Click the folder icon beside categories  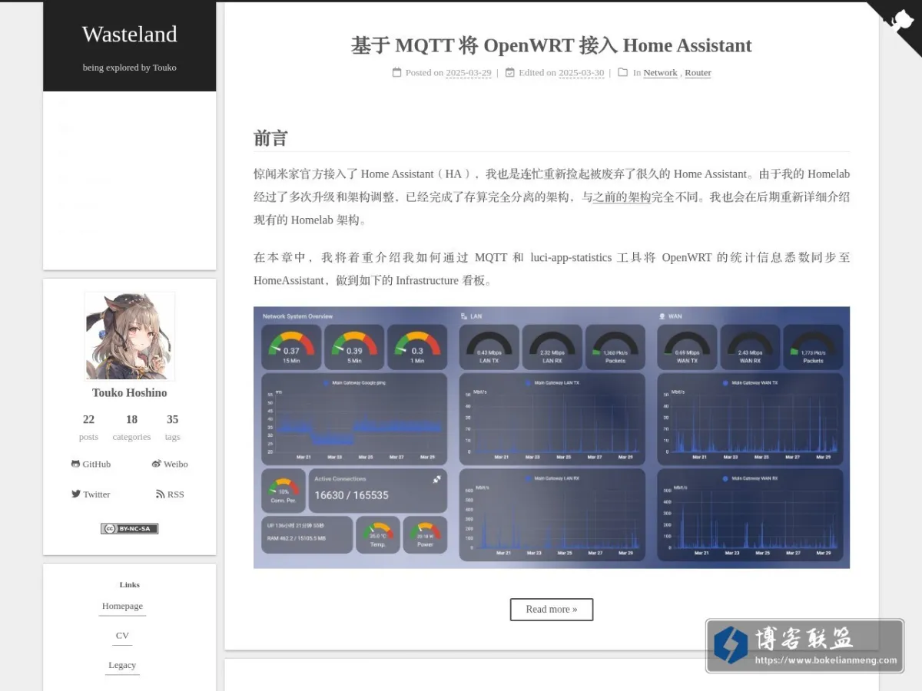click(623, 72)
